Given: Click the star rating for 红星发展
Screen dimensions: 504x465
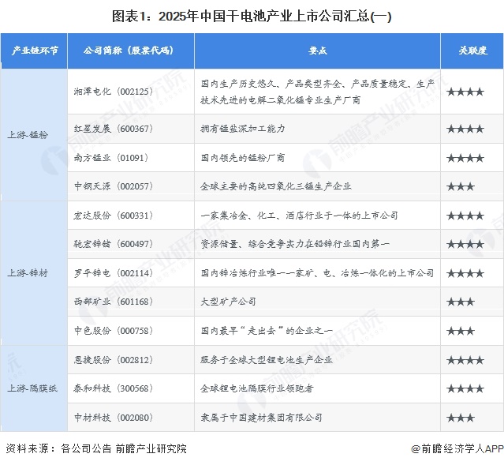Looking at the screenshot, I should 465,129.
